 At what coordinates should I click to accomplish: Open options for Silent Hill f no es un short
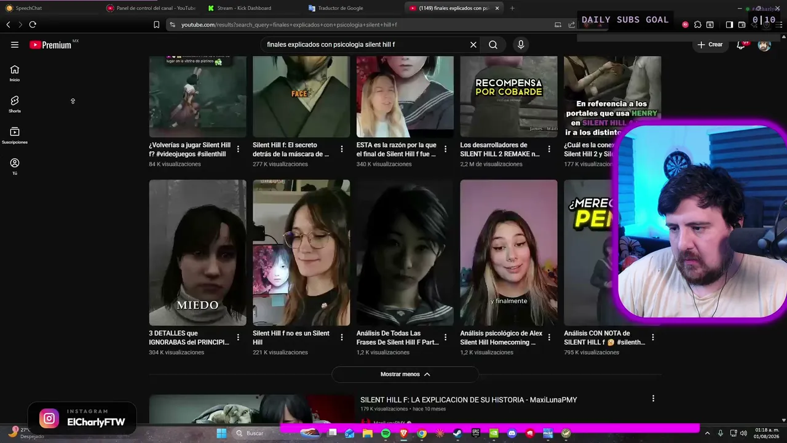(x=342, y=337)
